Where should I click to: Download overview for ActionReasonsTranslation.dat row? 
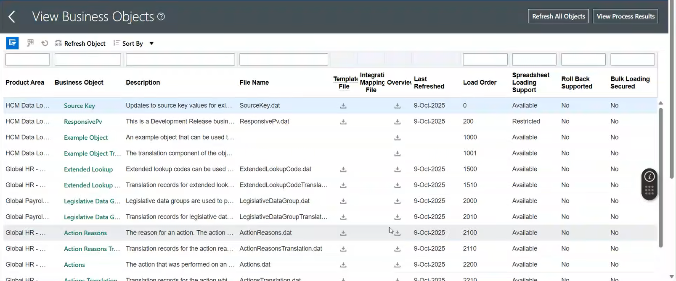[397, 249]
